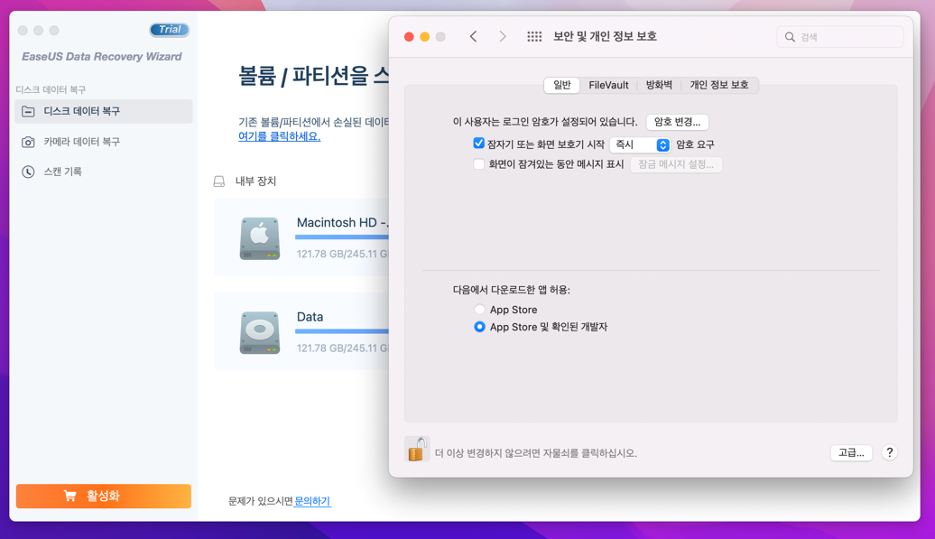Switch to the FileVault tab
The height and width of the screenshot is (539, 935).
point(608,85)
